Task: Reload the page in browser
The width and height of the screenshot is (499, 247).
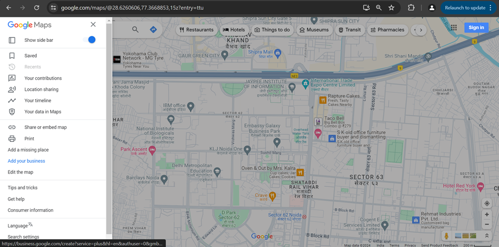Action: [37, 8]
